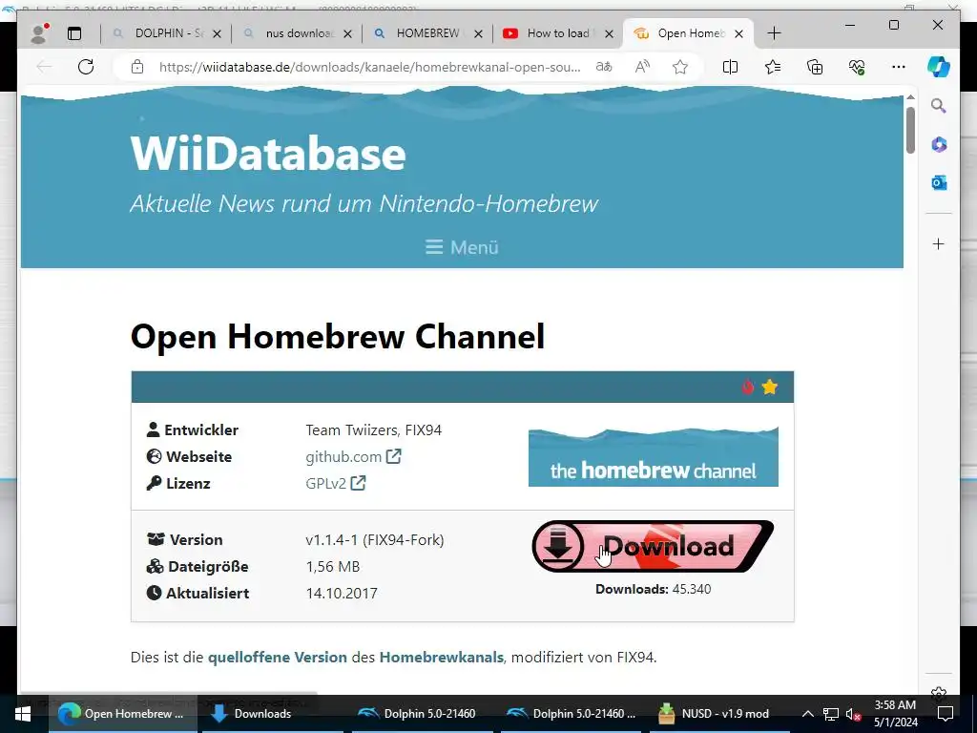
Task: Close the nus download tab
Action: click(347, 33)
